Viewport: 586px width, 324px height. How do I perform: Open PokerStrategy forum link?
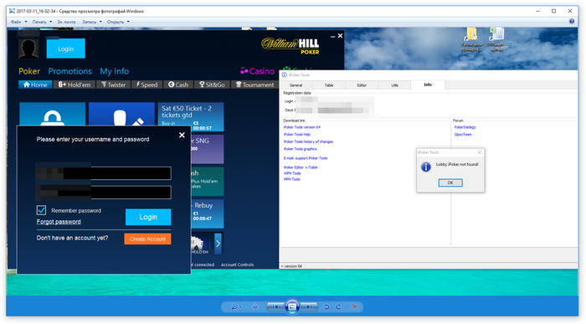(465, 127)
